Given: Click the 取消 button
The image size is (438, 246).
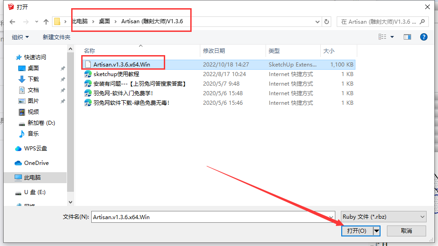Looking at the screenshot, I should click(x=406, y=231).
